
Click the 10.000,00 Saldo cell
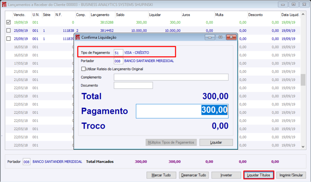click(x=139, y=31)
